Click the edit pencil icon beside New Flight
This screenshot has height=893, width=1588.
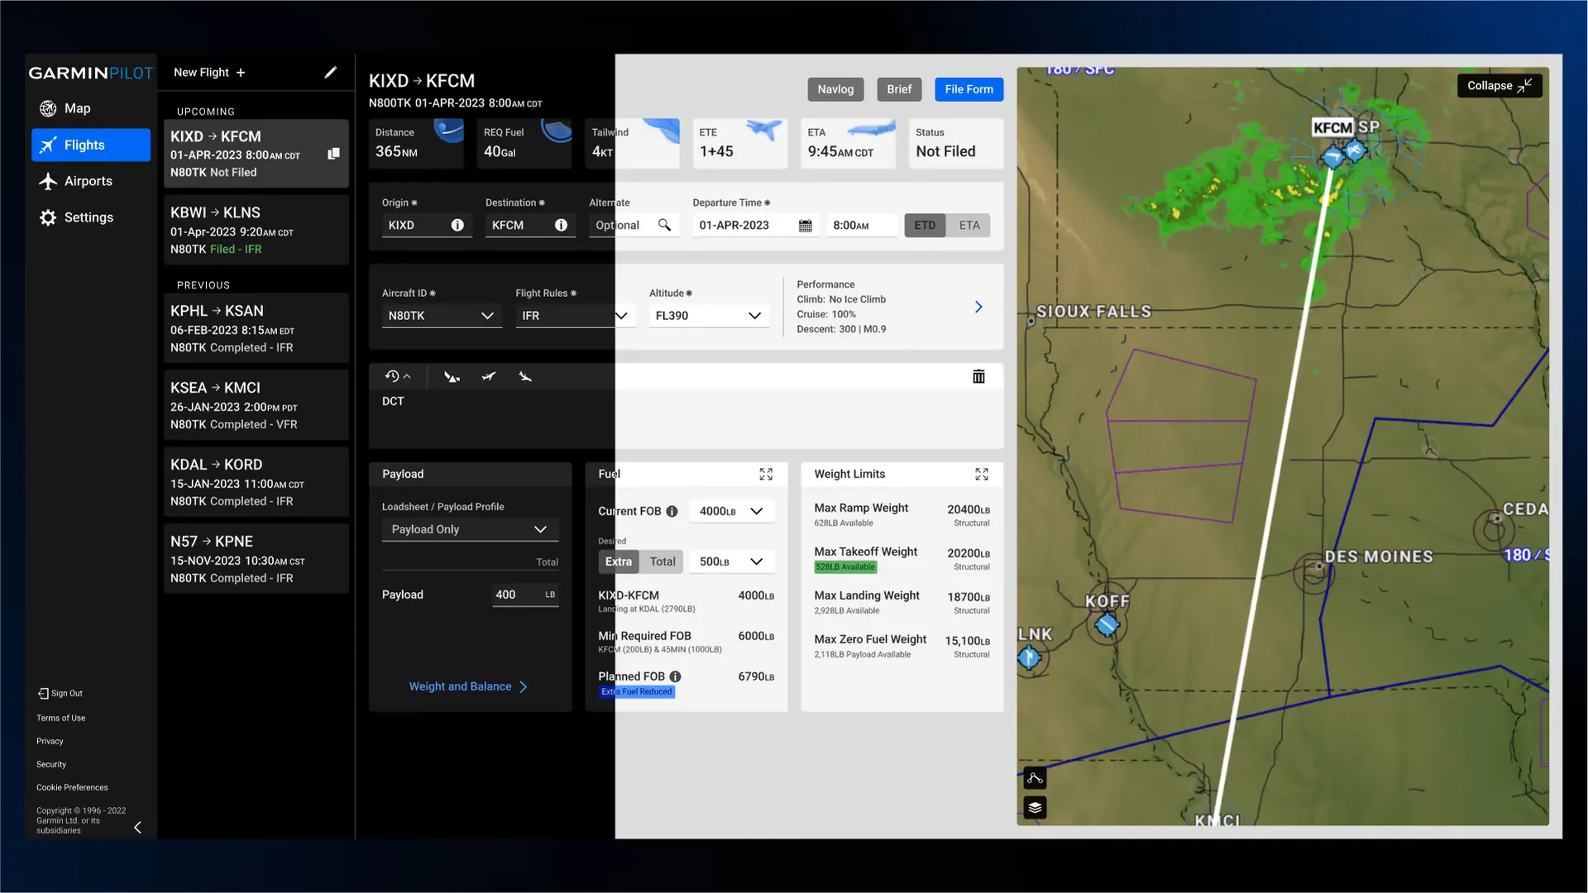pos(330,73)
